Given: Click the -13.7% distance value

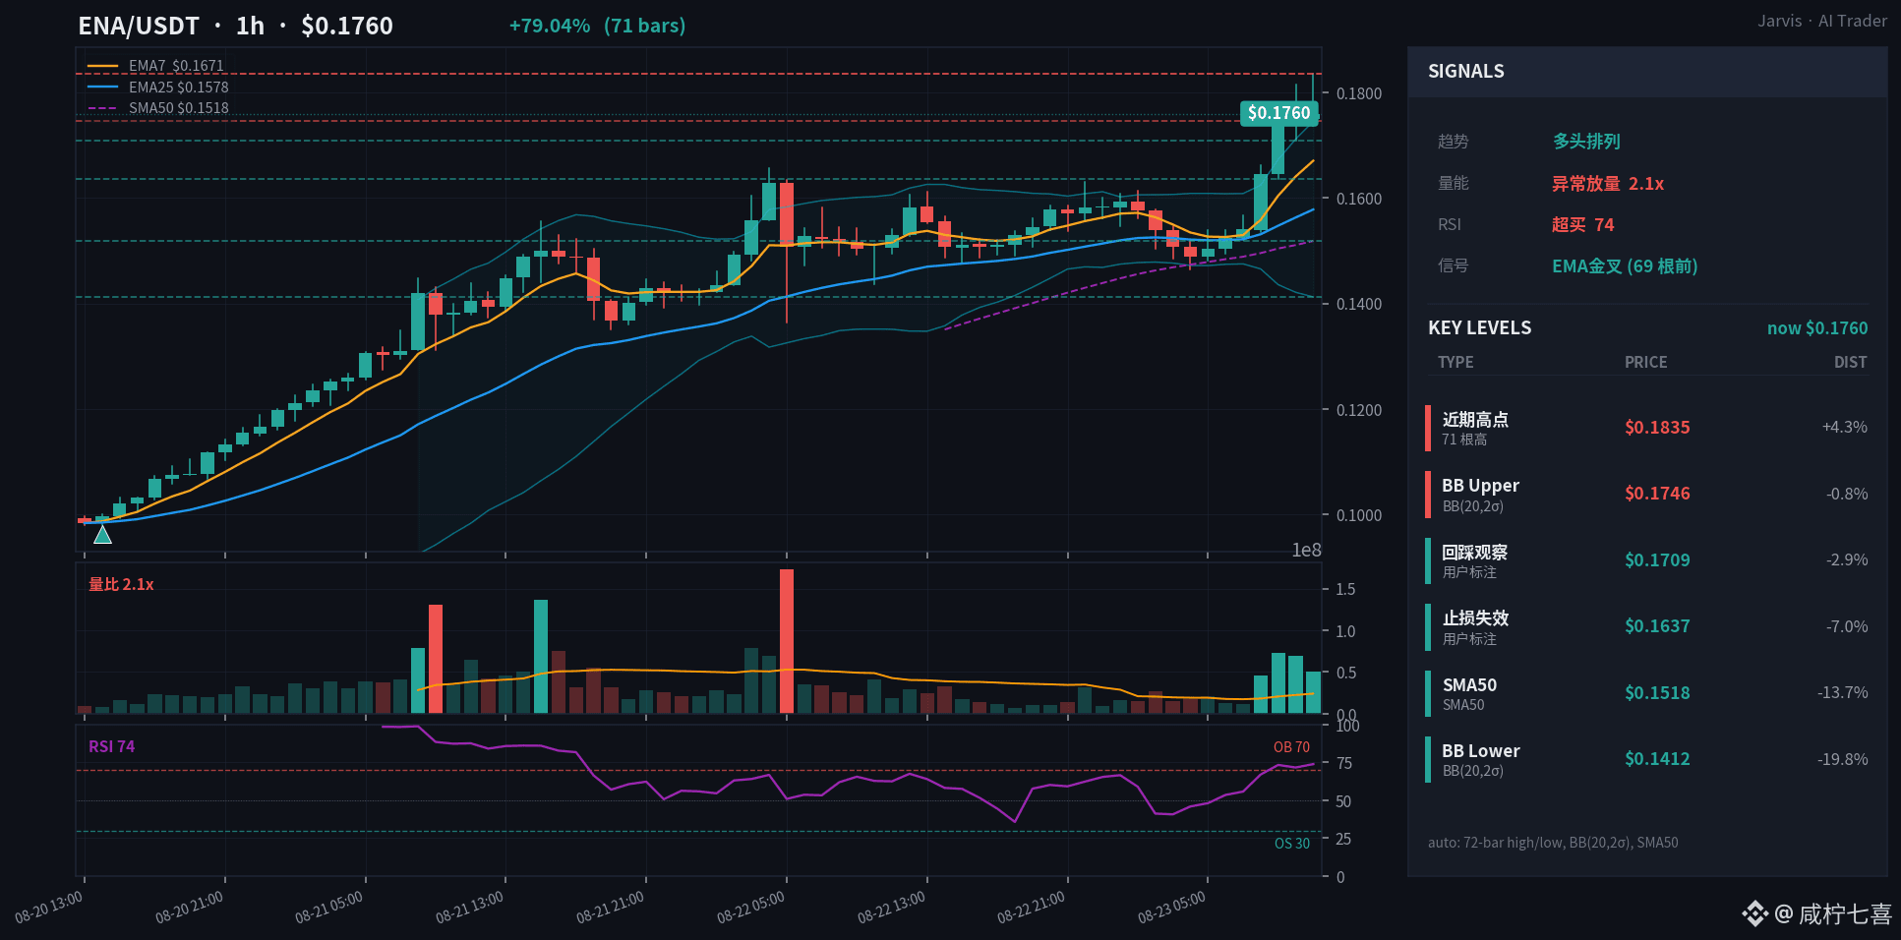Looking at the screenshot, I should point(1843,693).
